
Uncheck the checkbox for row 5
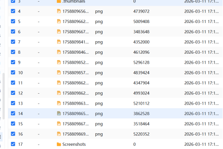[13, 21]
